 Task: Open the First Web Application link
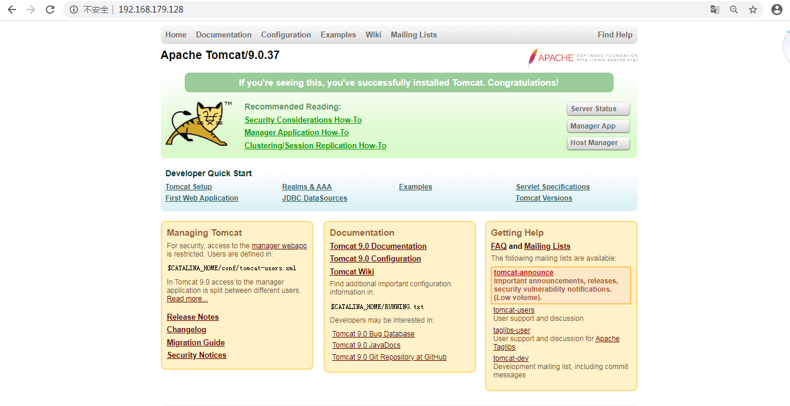coord(202,198)
